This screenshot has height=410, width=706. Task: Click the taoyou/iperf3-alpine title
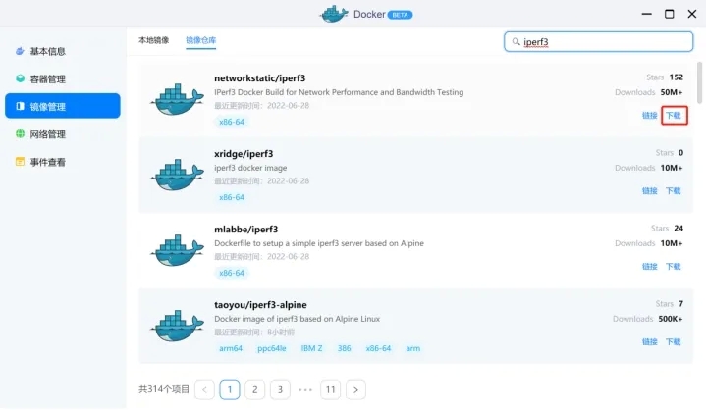[x=260, y=305]
